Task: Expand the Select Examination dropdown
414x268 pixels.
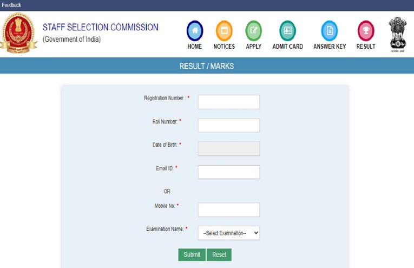Action: 229,233
